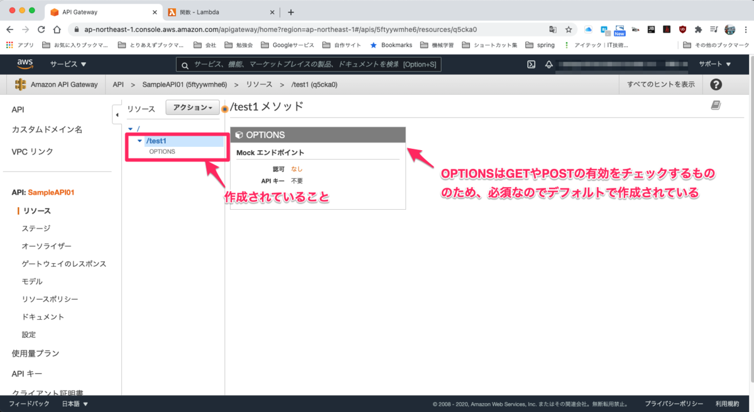This screenshot has height=412, width=754.
Task: Open the アクション dropdown menu
Action: pos(192,108)
